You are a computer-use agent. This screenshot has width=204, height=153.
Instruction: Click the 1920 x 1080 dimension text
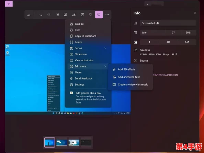coord(155,54)
